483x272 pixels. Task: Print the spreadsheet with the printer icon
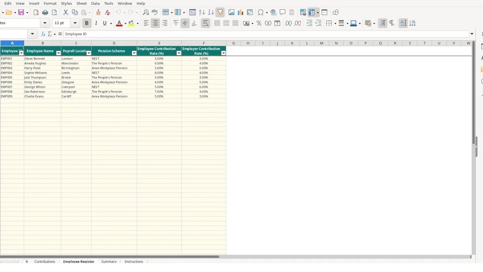coord(45,12)
